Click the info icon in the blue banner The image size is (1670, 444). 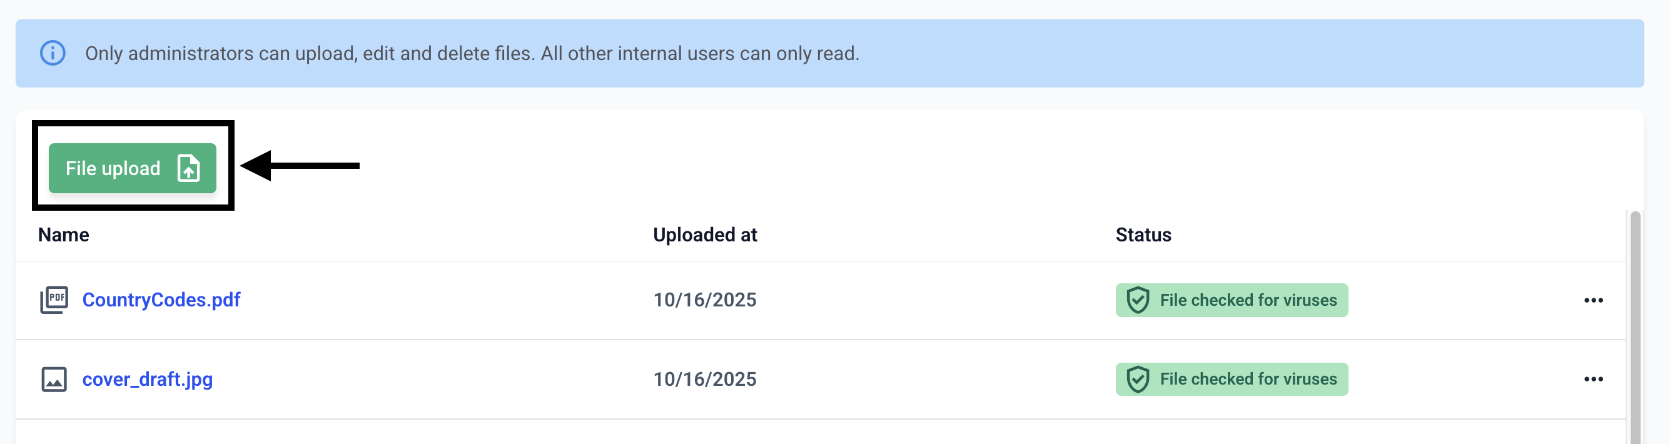click(53, 53)
